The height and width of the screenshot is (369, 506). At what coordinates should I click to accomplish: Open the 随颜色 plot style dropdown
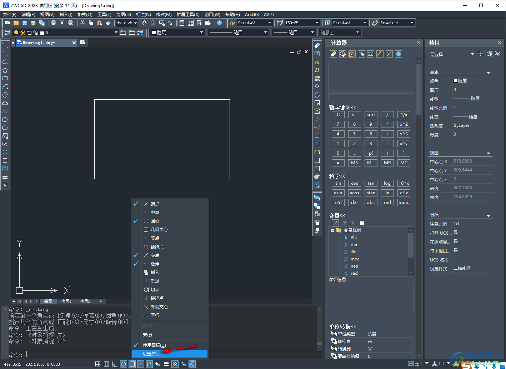(340, 33)
